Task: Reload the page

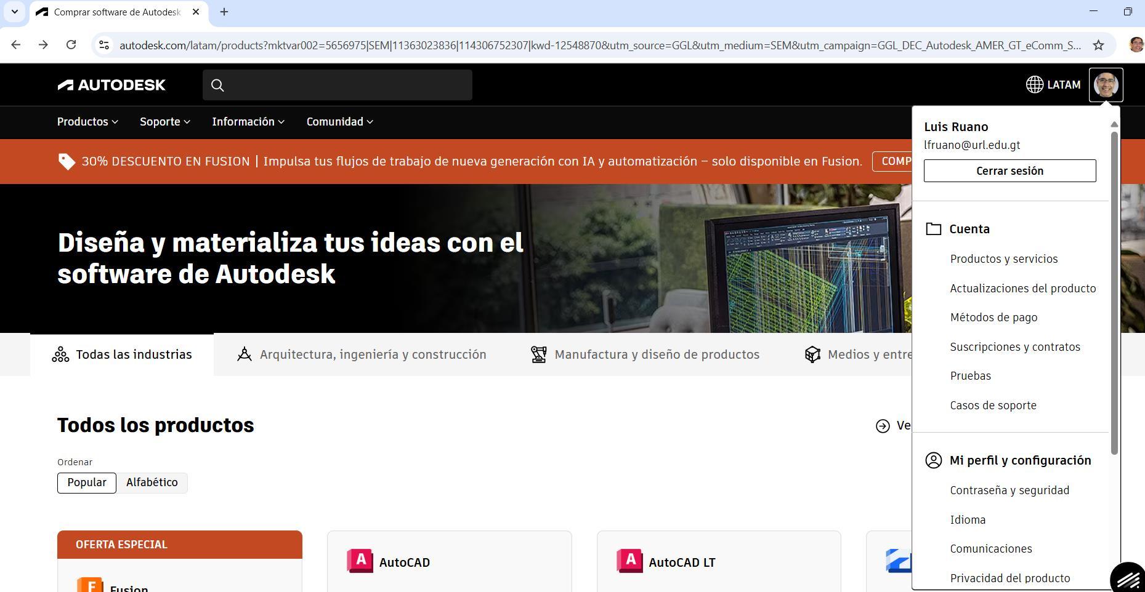Action: click(71, 45)
